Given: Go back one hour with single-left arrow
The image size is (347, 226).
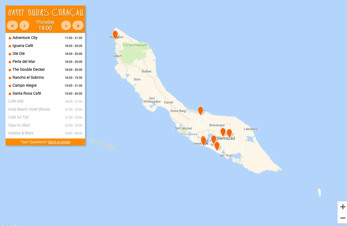Looking at the screenshot, I should [x=24, y=25].
